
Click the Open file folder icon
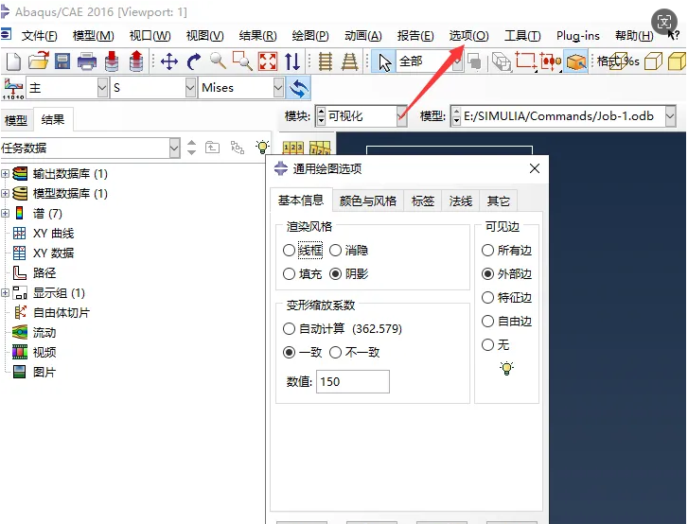point(38,61)
